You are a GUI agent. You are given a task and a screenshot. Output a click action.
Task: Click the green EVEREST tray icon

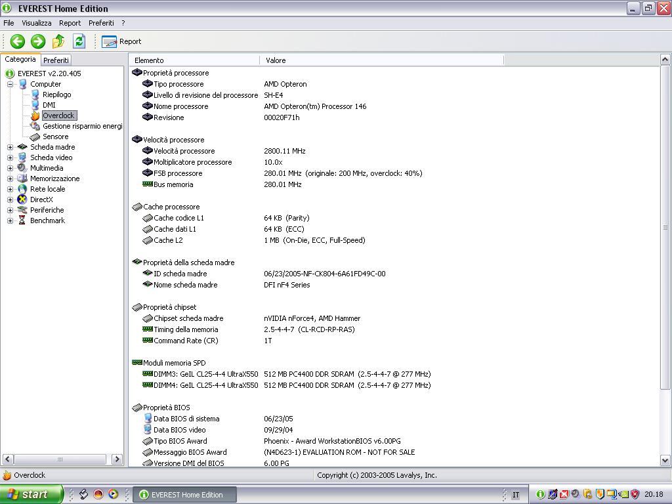(x=541, y=495)
